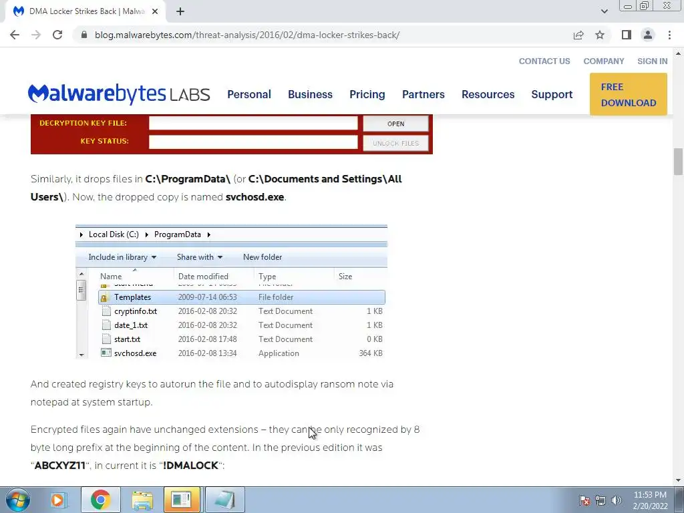
Task: Click the key status field
Action: point(253,142)
